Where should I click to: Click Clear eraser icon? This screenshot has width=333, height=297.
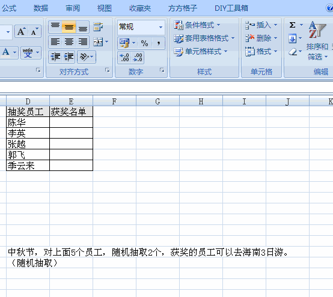(x=293, y=52)
